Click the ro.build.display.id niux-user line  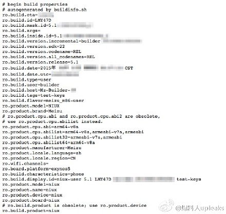point(102,179)
